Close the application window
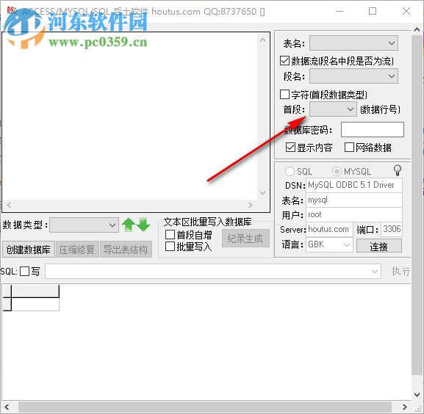 click(406, 11)
